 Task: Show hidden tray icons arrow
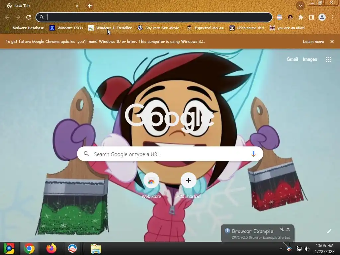click(x=281, y=249)
